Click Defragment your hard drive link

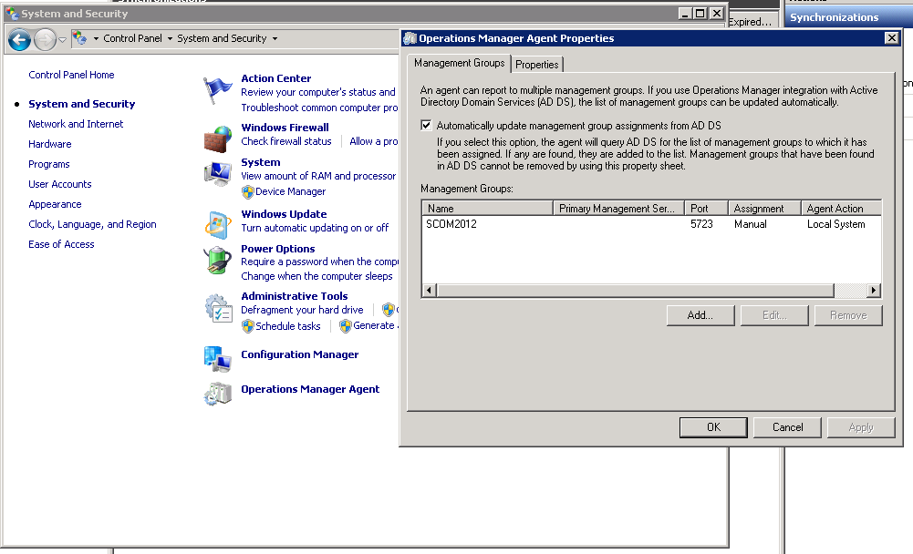tap(302, 310)
